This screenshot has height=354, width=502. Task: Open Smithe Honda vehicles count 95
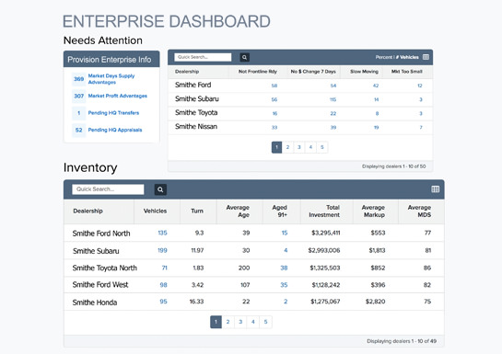(163, 302)
